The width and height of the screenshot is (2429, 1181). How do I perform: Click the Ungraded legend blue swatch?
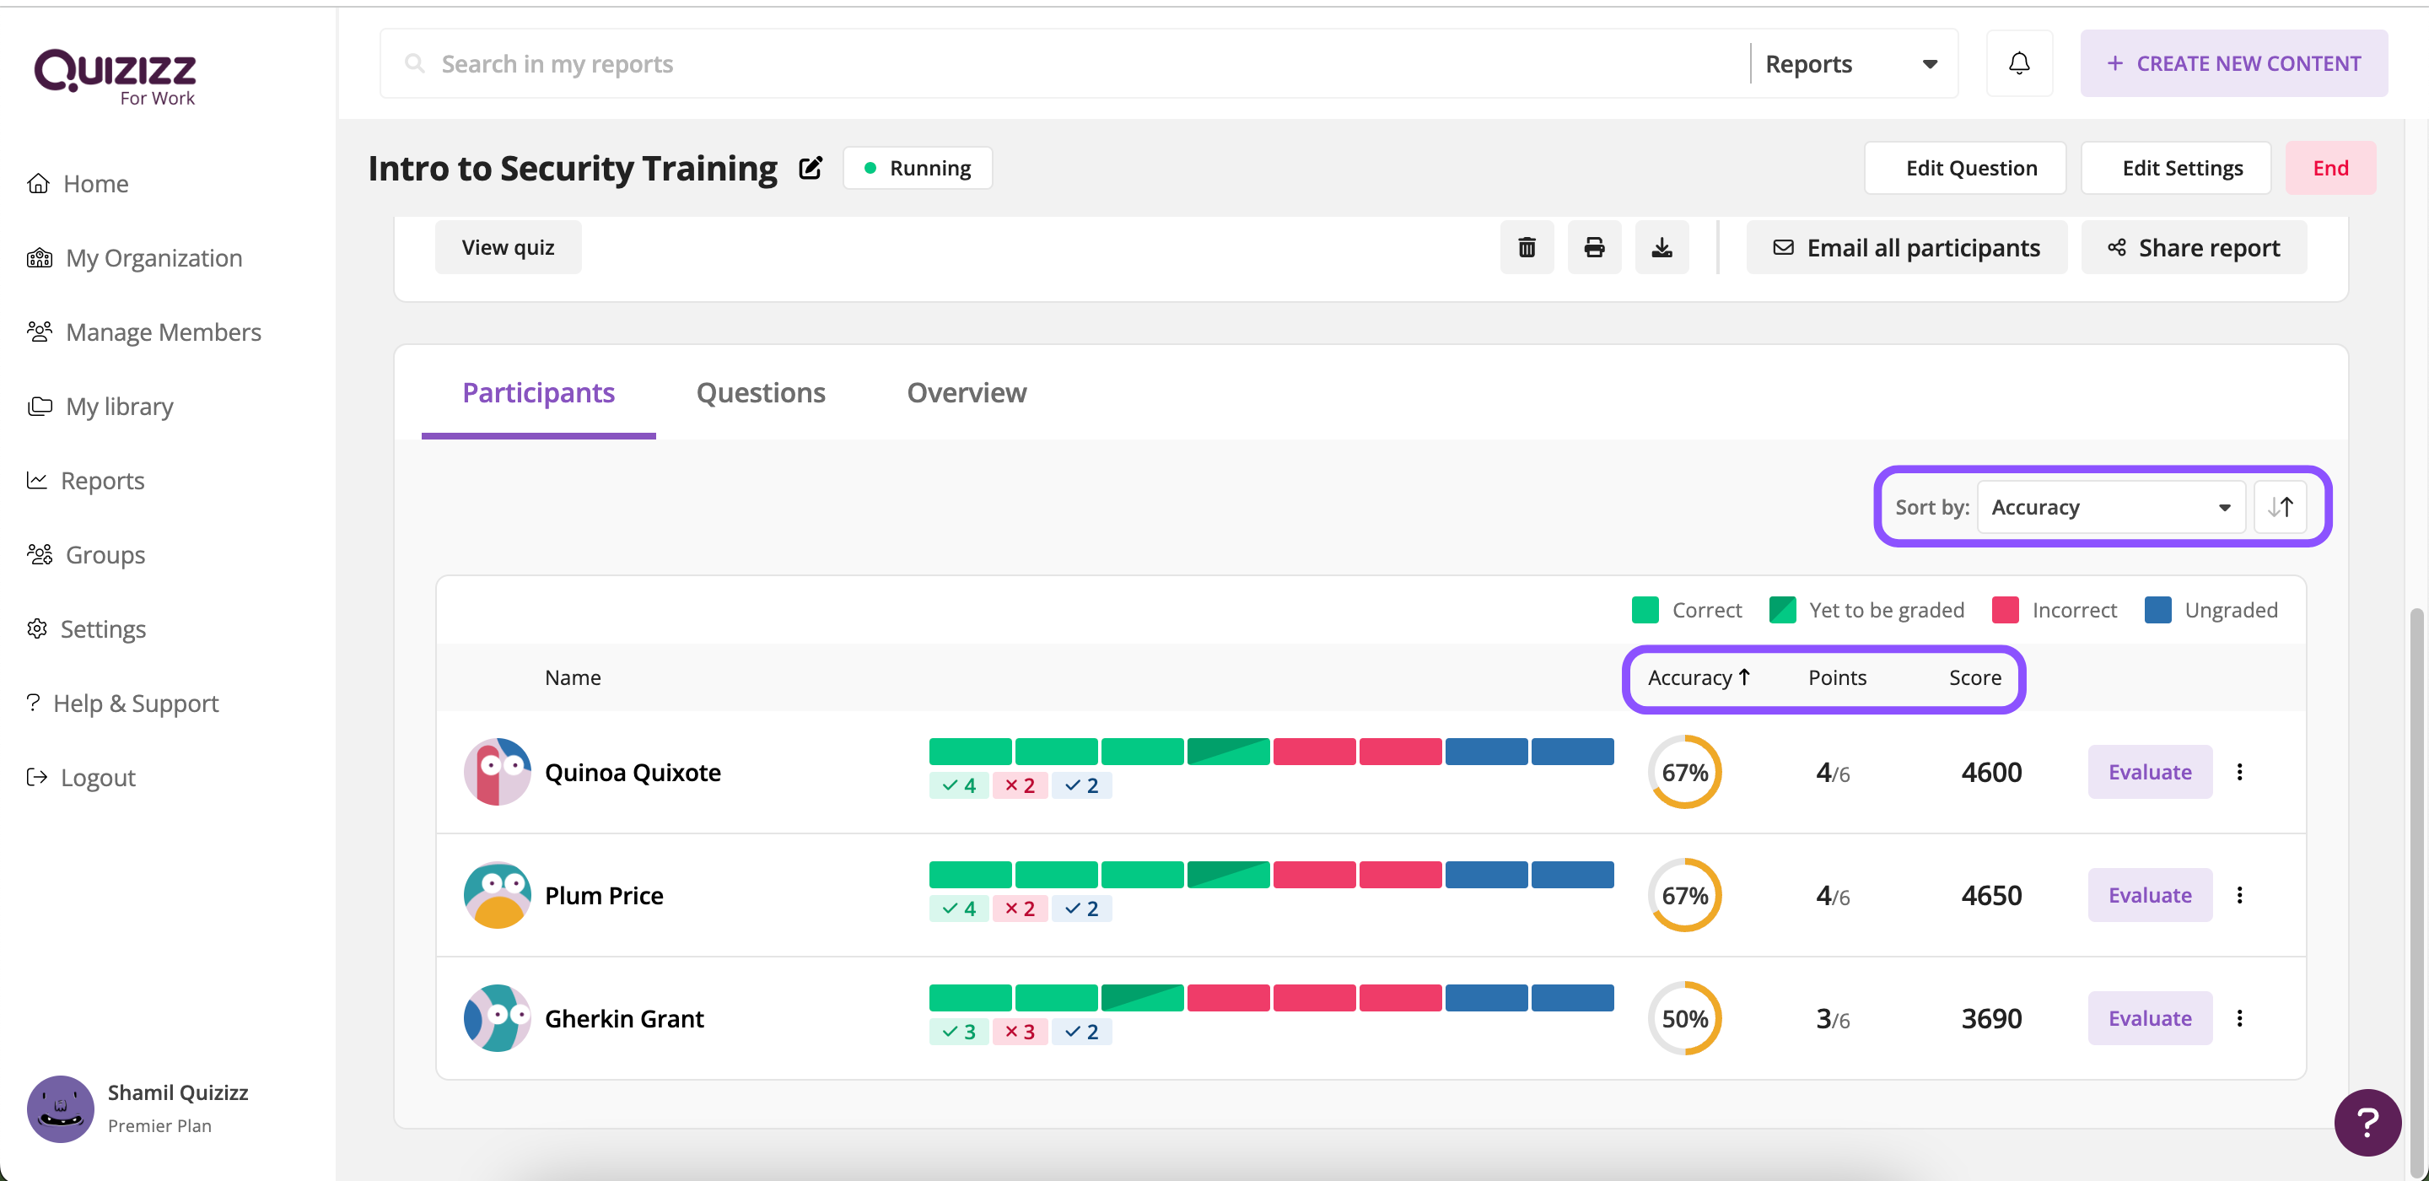(x=2157, y=609)
